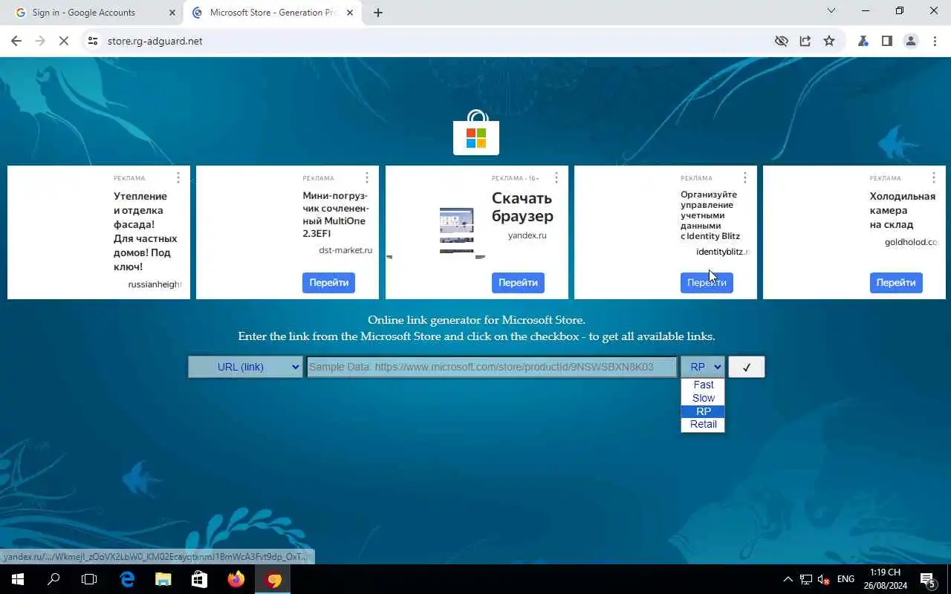The height and width of the screenshot is (594, 951).
Task: Open the Скачать браузер ad headline
Action: [x=522, y=207]
